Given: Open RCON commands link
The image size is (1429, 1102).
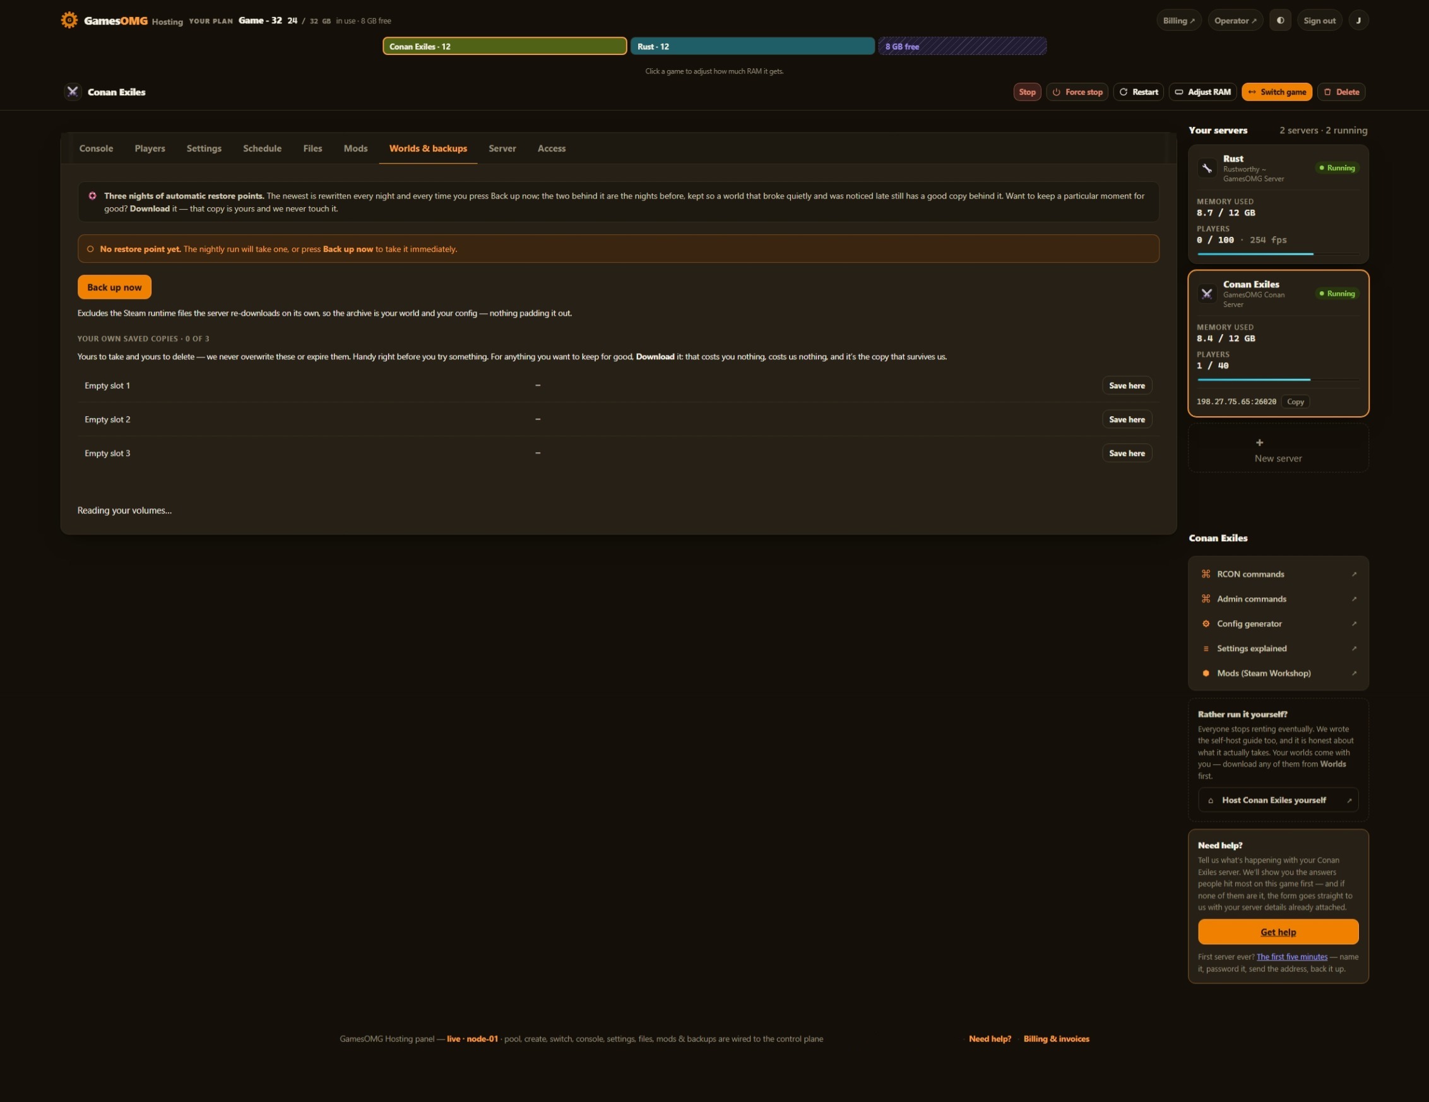Looking at the screenshot, I should point(1278,574).
